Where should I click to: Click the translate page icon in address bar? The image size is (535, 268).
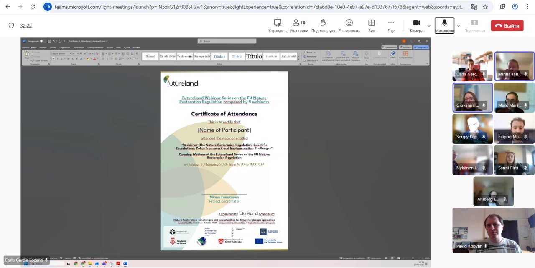click(474, 7)
